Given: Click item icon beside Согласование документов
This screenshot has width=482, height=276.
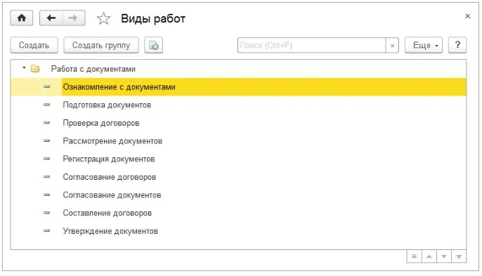Looking at the screenshot, I should tap(46, 195).
